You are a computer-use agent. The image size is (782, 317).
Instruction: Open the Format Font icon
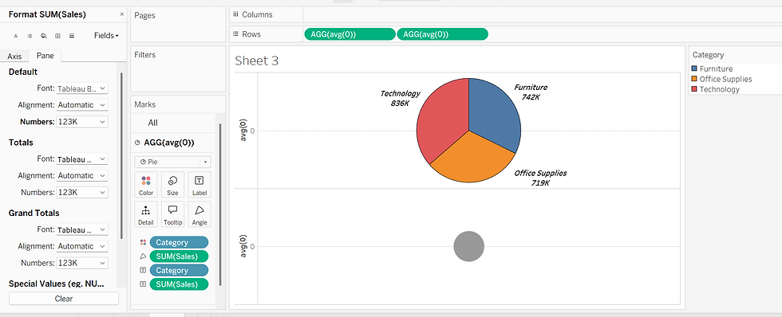[15, 36]
